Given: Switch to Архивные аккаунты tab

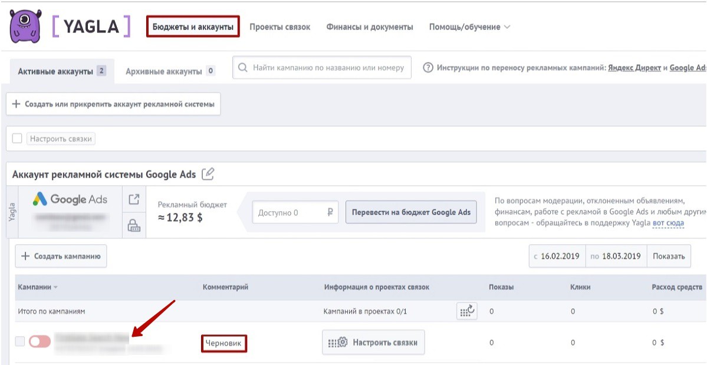Looking at the screenshot, I should 163,71.
